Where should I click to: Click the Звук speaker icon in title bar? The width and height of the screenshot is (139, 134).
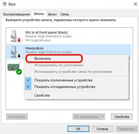click(x=4, y=4)
